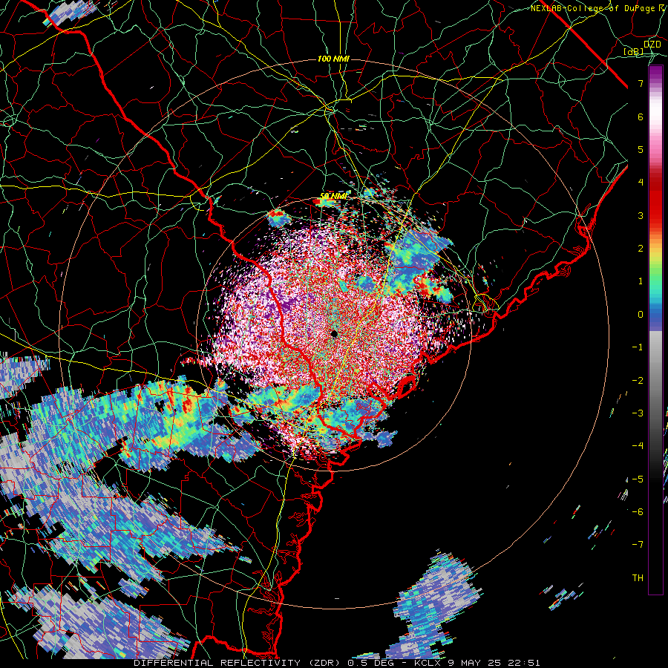This screenshot has width=668, height=668.
Task: Click the "100 NMI" range ring label
Action: click(x=333, y=59)
